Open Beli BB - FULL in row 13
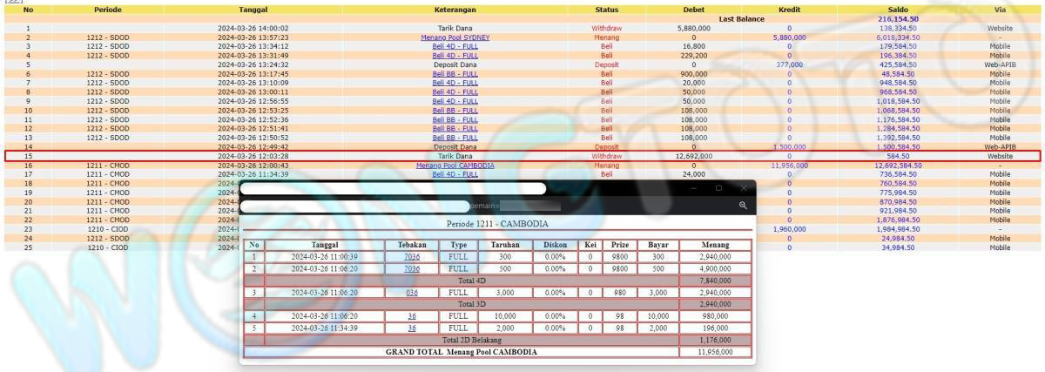The image size is (1045, 372). (x=455, y=138)
